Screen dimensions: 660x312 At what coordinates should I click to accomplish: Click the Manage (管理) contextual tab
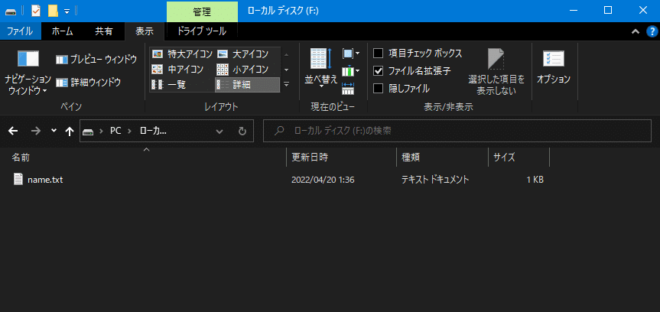click(202, 11)
